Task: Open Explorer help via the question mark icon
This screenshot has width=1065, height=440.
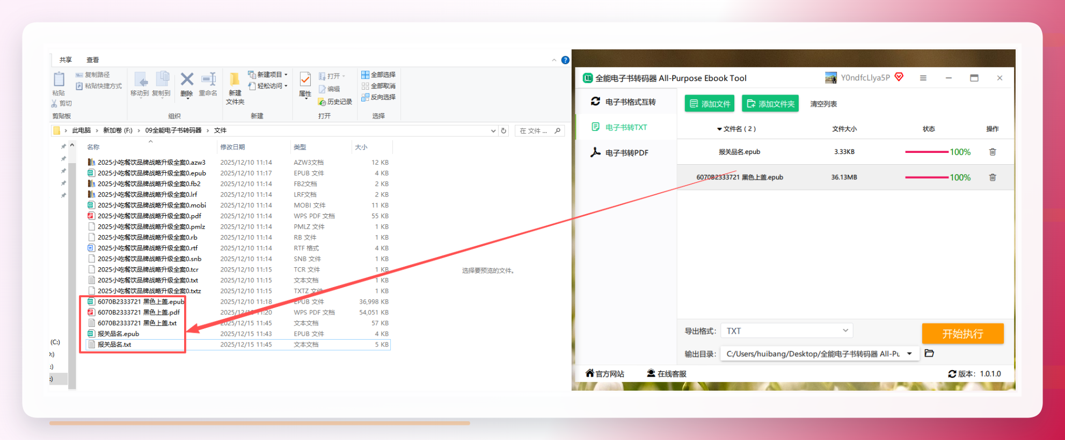Action: pos(565,60)
